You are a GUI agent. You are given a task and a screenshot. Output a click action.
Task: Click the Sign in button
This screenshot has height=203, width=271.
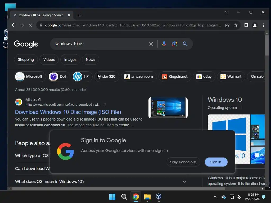(x=216, y=162)
